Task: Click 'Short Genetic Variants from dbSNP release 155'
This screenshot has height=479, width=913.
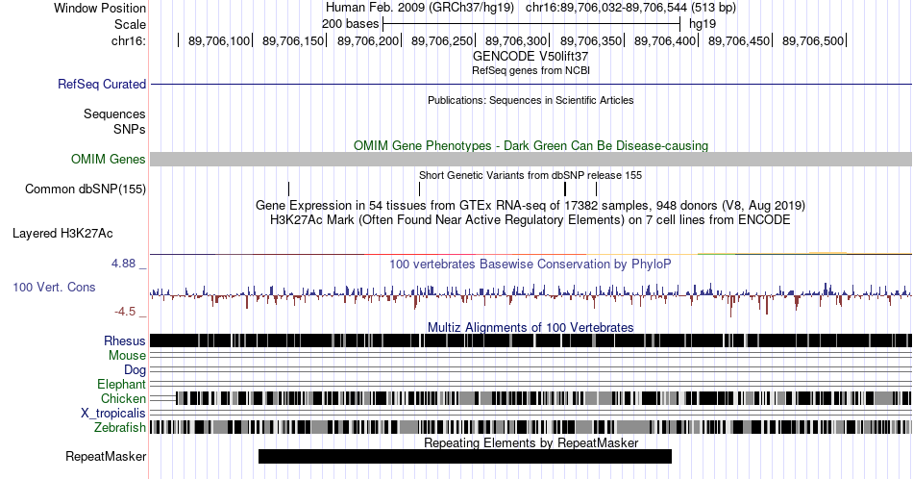Action: [531, 175]
